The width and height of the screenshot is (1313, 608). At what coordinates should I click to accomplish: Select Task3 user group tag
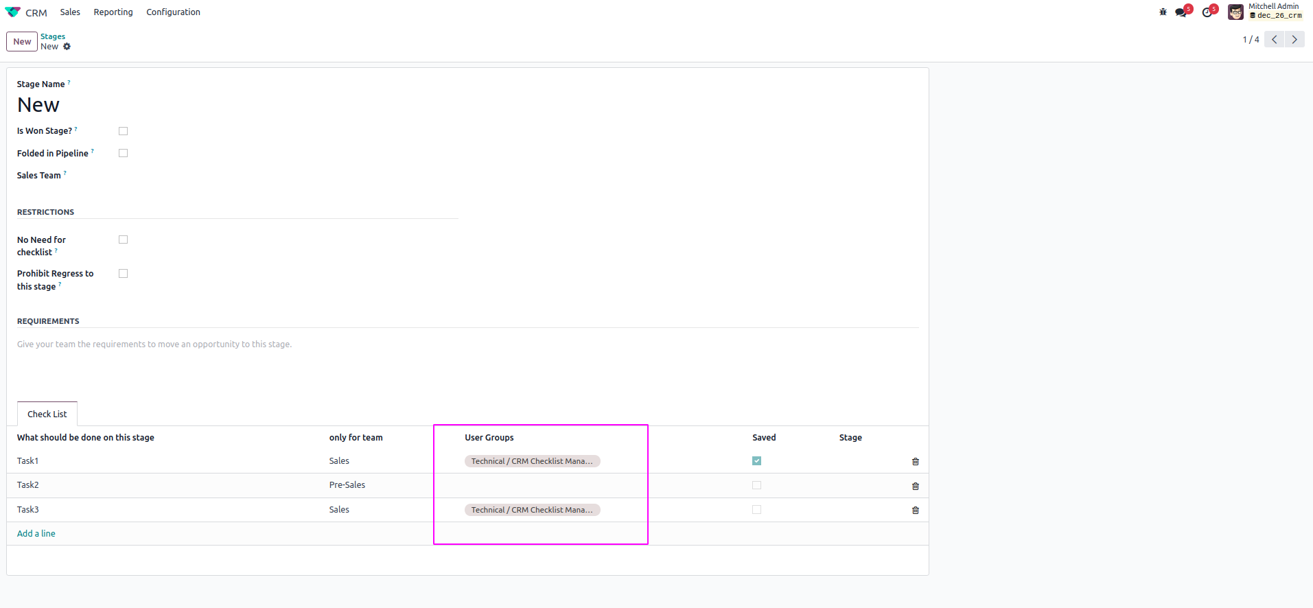coord(532,510)
